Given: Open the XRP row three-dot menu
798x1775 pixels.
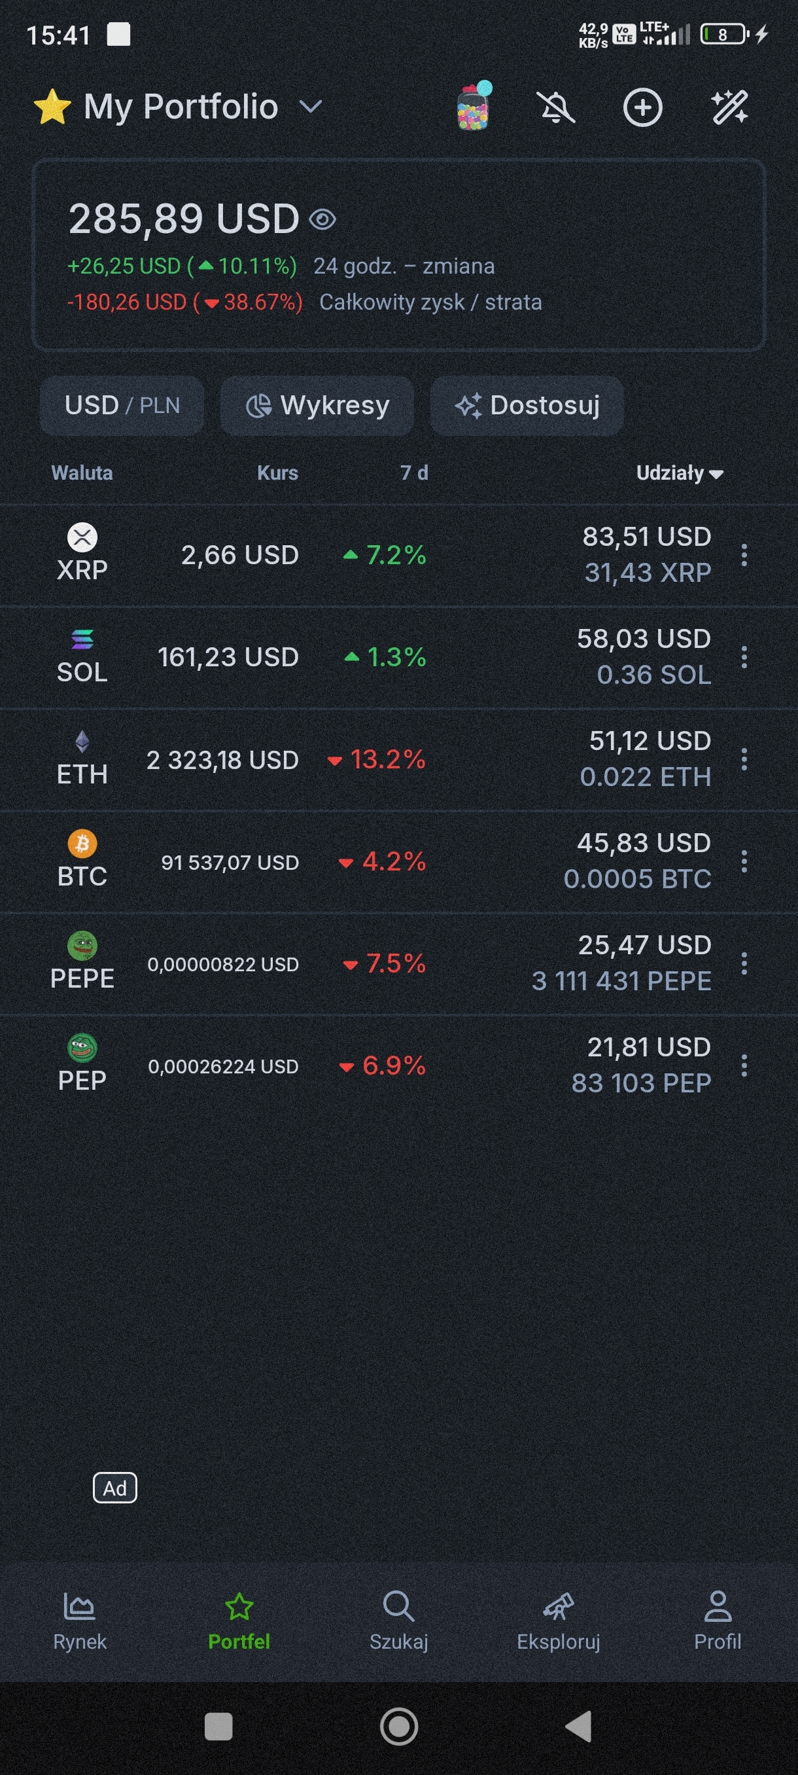Looking at the screenshot, I should click(x=744, y=555).
